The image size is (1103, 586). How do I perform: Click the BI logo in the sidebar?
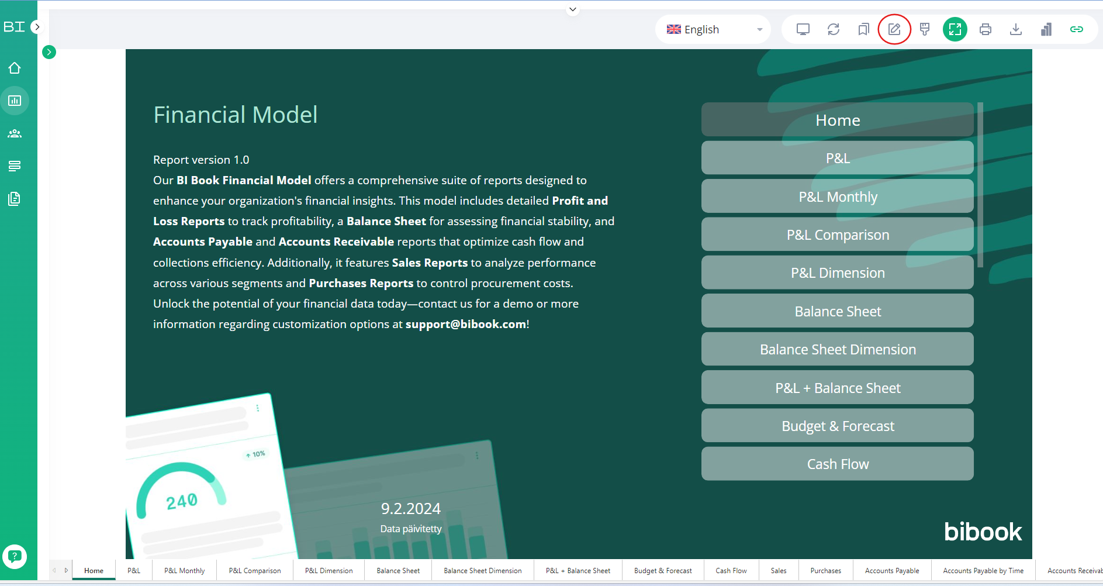pyautogui.click(x=14, y=27)
